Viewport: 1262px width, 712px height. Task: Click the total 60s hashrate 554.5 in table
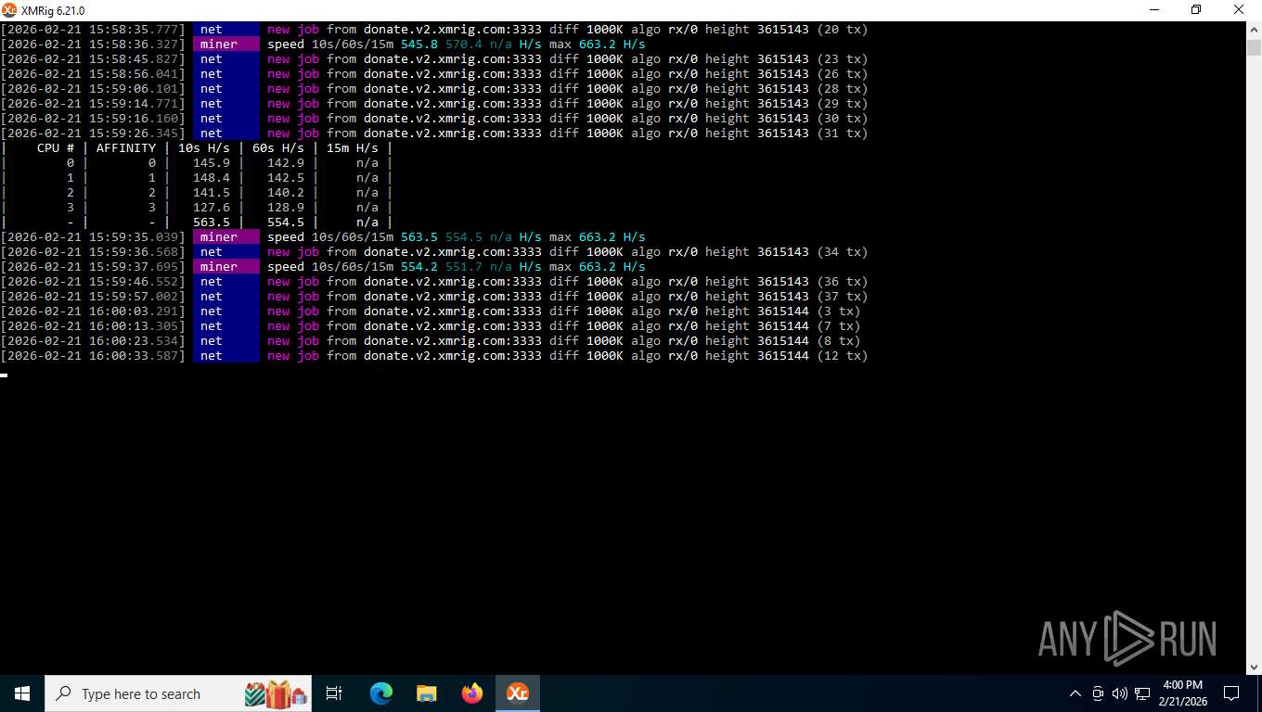[286, 222]
